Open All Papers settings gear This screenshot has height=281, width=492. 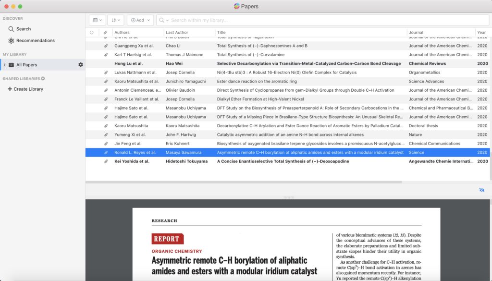81,64
